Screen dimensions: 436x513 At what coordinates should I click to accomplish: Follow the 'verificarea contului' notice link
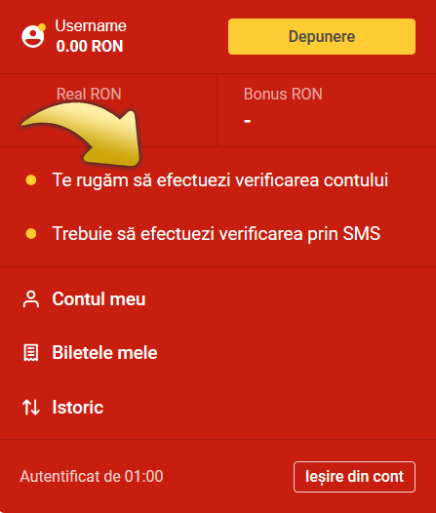tap(220, 180)
